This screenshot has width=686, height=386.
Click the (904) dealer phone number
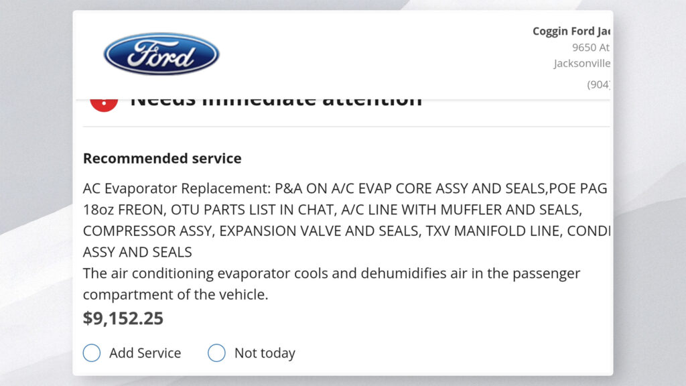598,84
